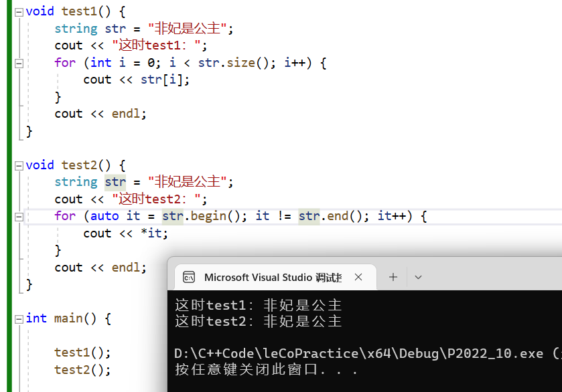
Task: Click the console path D:\C++Code\leCoPractice
Action: click(x=267, y=354)
